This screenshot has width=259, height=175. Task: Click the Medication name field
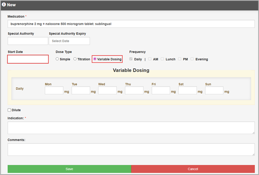(131, 24)
